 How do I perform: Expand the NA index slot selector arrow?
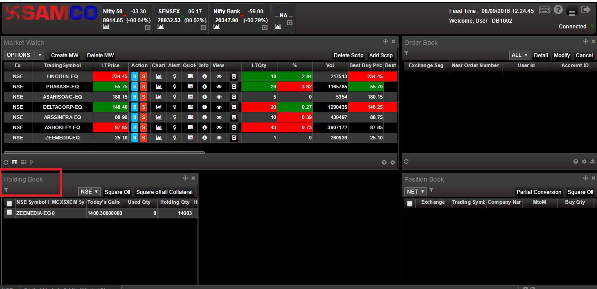(290, 23)
